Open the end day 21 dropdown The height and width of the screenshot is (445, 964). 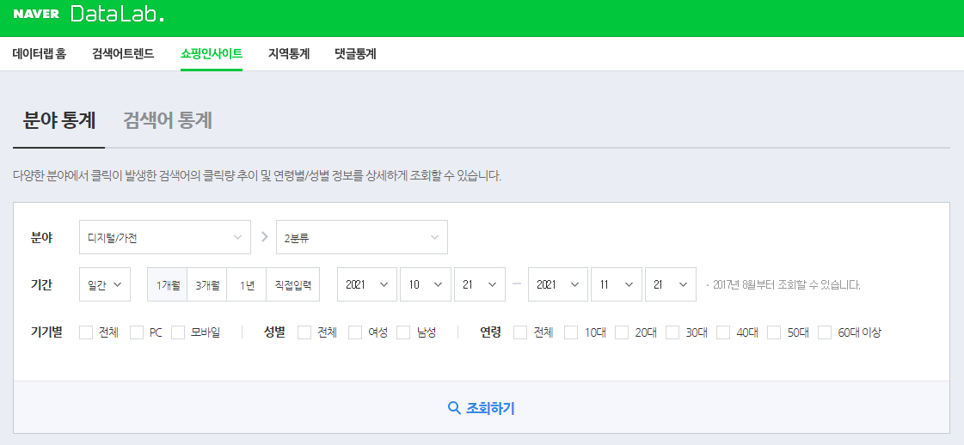[x=670, y=284]
